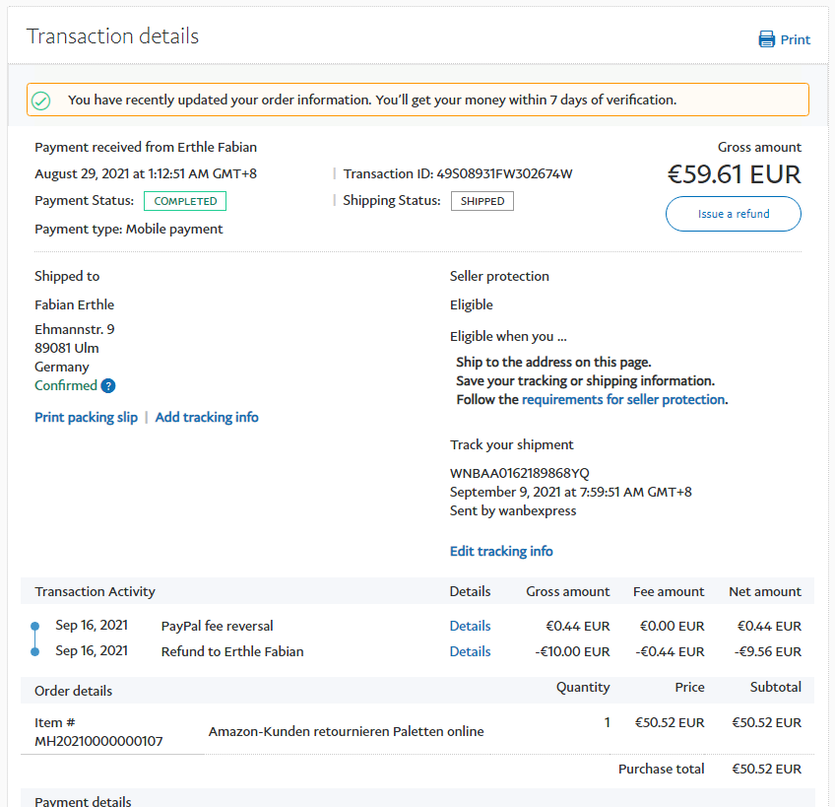
Task: Click the Refund timeline dot marker
Action: 34,651
